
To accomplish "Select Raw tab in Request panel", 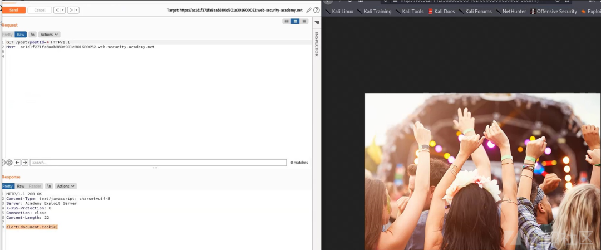I will 21,35.
